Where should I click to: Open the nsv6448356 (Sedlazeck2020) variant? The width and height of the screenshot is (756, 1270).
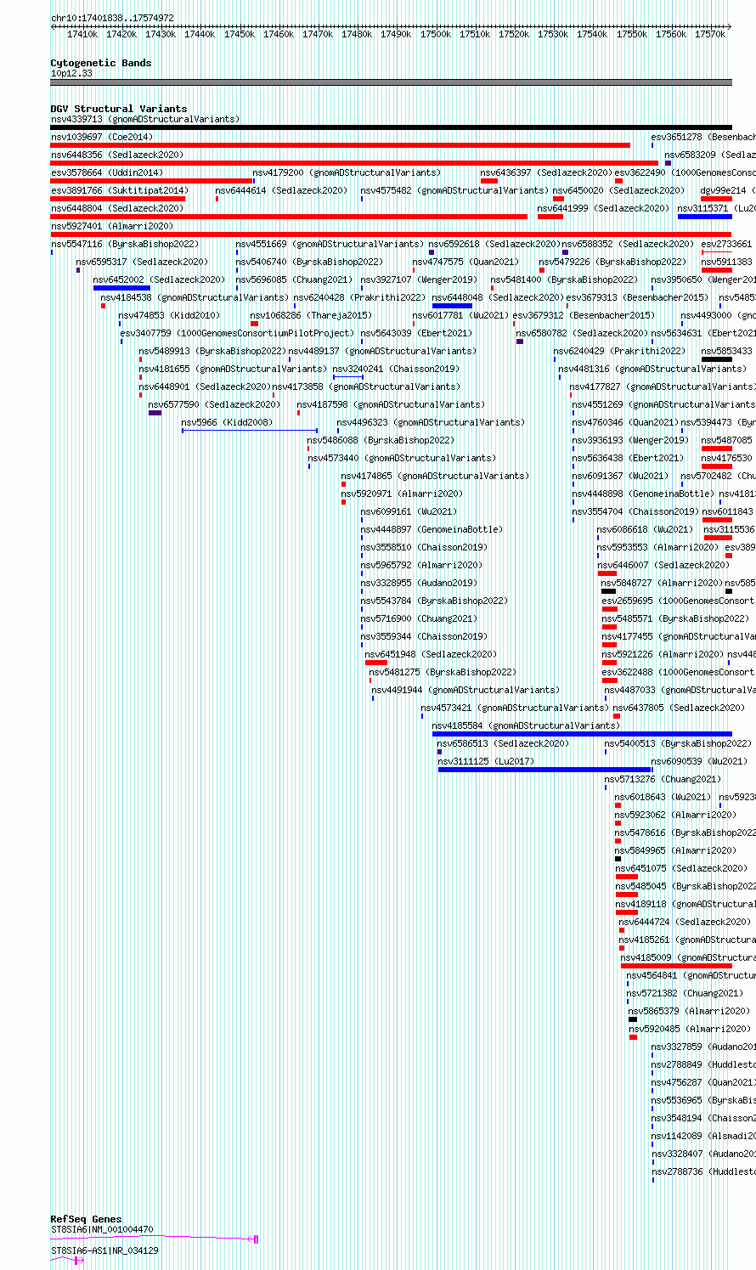tap(117, 155)
